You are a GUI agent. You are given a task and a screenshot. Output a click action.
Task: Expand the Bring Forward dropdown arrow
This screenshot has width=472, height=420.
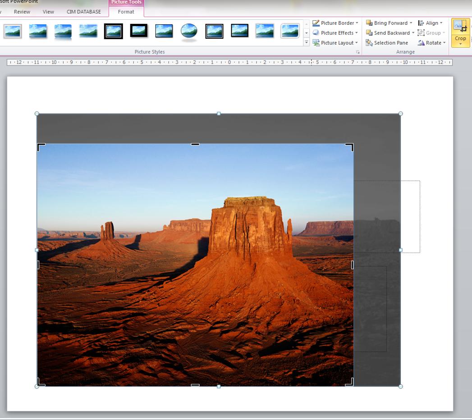coord(411,23)
